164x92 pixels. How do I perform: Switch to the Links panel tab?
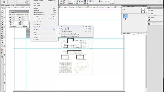coord(132,6)
